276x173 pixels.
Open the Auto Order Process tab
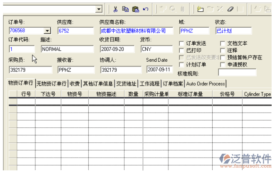(x=206, y=84)
